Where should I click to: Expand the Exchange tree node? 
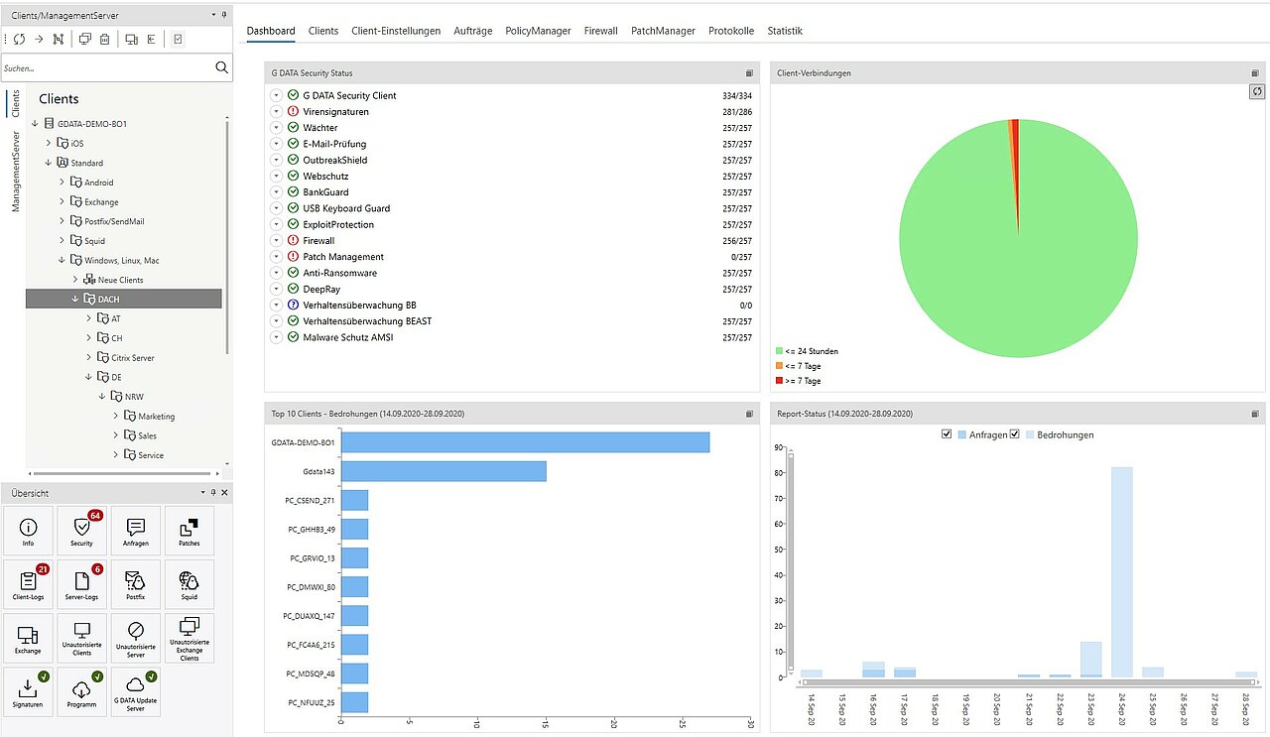pos(62,202)
